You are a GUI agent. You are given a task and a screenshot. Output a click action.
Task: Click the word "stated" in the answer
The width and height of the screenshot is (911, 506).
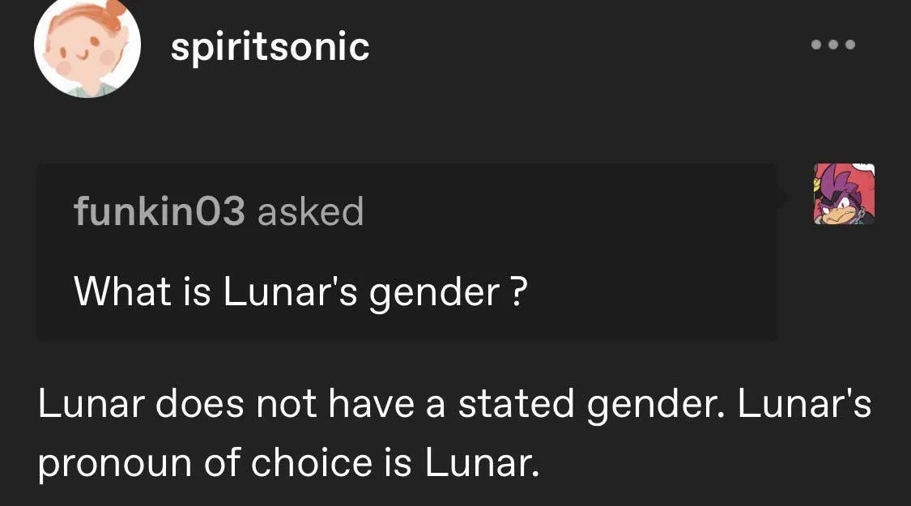point(516,404)
